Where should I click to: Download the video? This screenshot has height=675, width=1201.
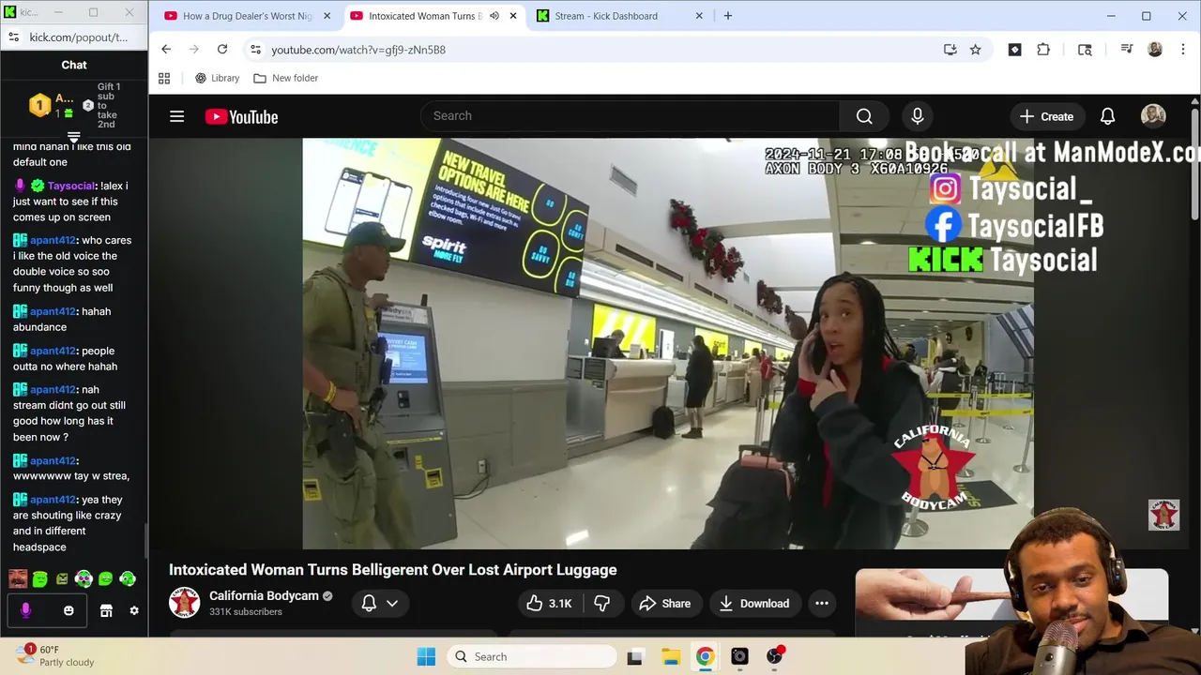click(x=754, y=604)
